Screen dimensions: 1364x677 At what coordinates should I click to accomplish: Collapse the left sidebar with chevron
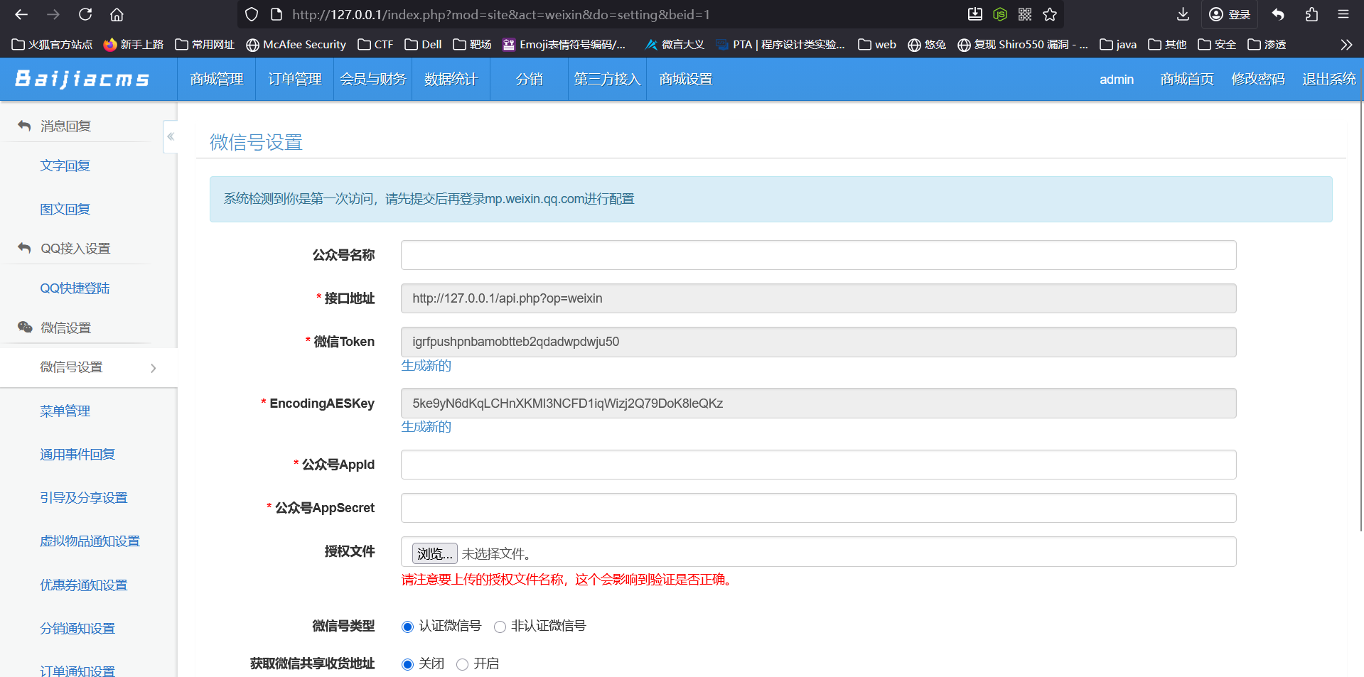tap(171, 136)
